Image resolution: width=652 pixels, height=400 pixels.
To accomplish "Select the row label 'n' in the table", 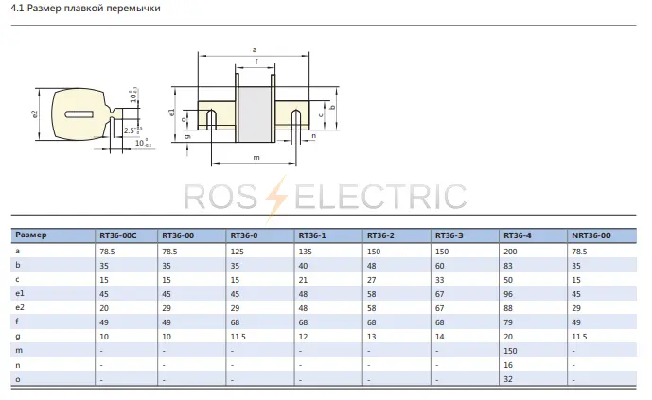I will tap(17, 365).
